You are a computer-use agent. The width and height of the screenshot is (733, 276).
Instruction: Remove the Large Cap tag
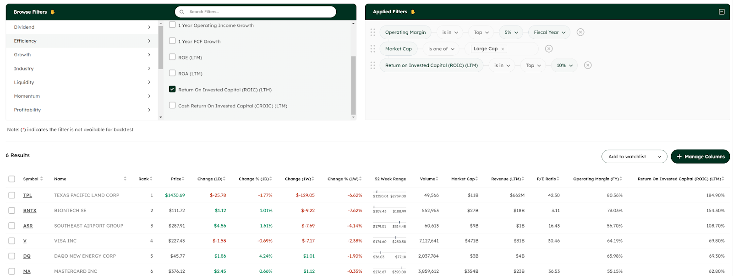coord(503,49)
